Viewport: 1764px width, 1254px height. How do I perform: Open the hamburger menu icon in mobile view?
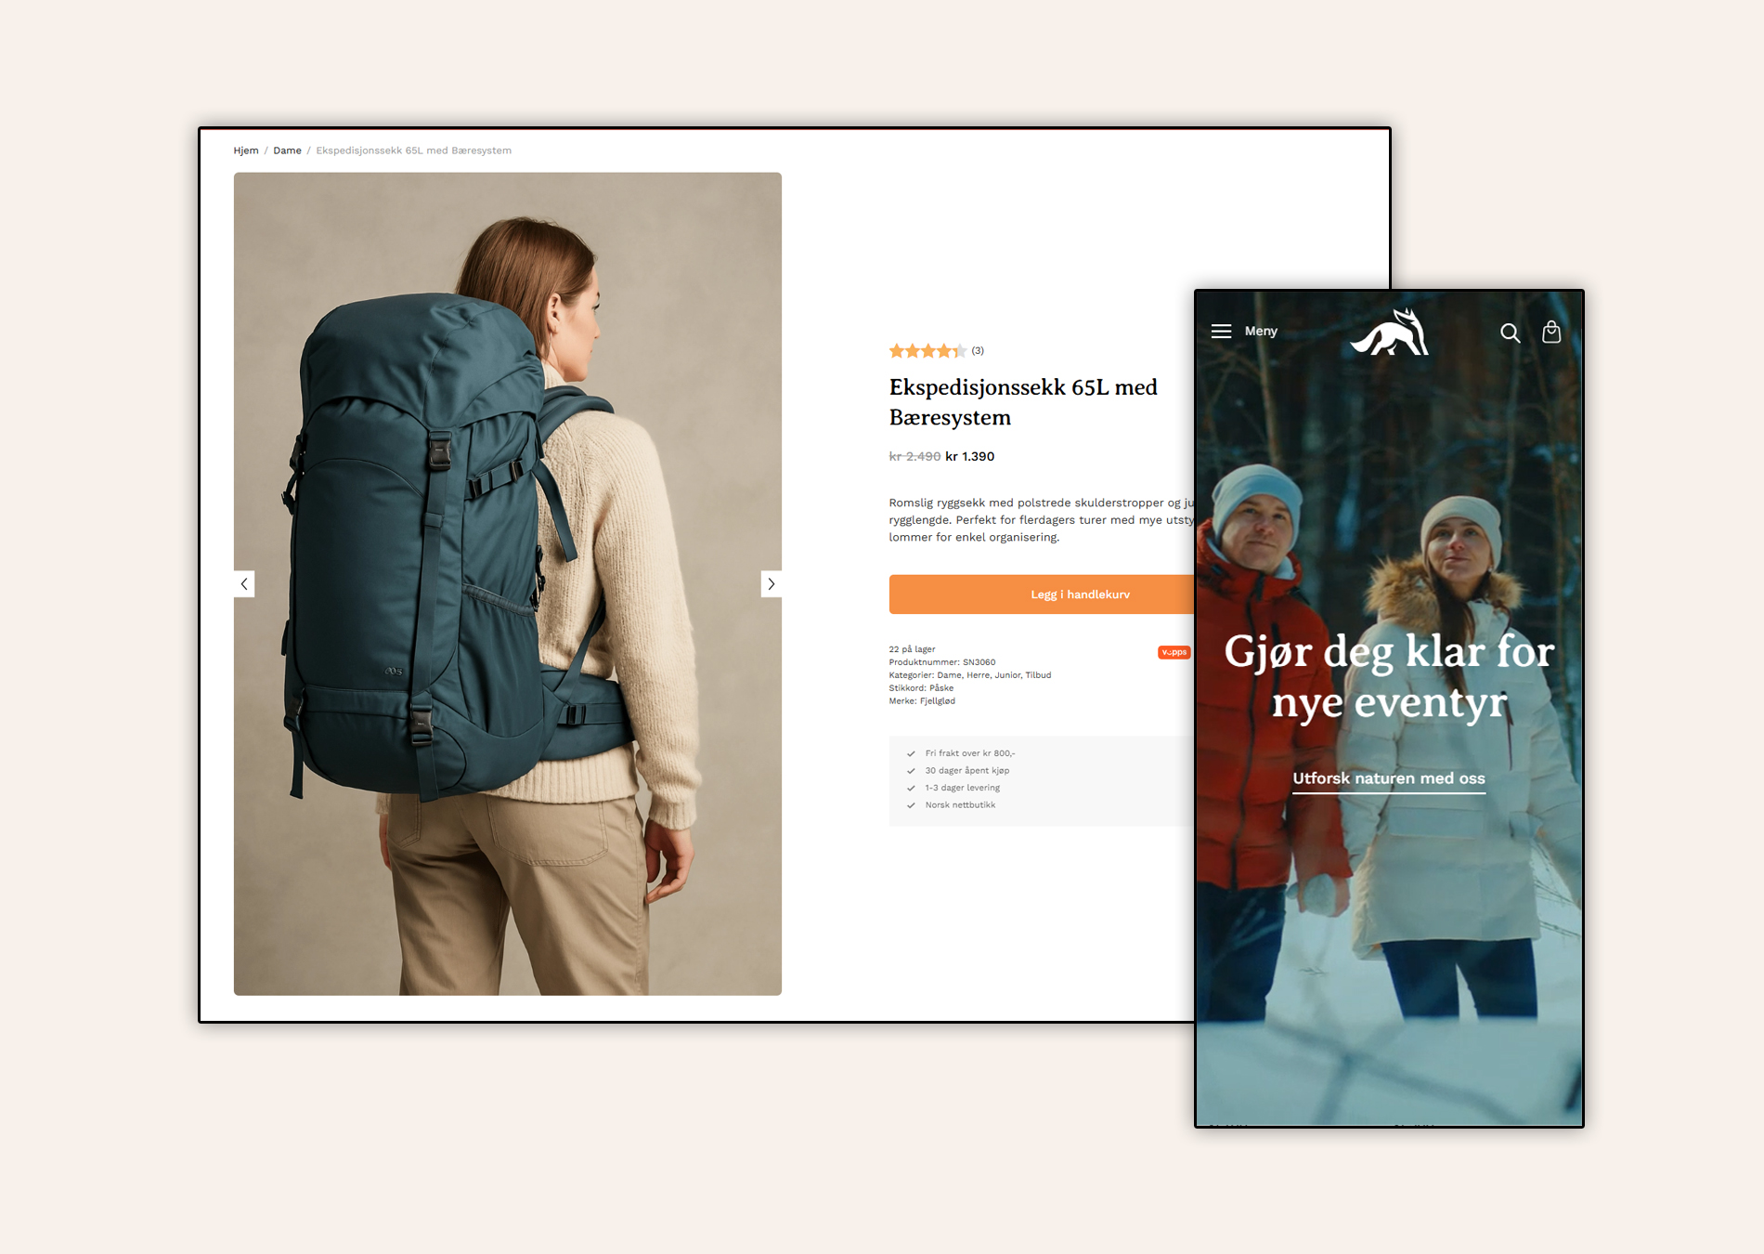click(x=1221, y=331)
